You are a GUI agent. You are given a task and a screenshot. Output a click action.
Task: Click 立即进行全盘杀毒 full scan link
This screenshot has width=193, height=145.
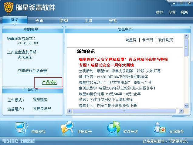[x=32, y=71]
